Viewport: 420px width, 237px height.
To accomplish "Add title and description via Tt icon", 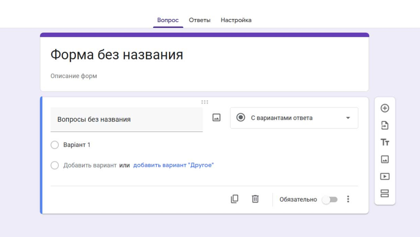I will pos(385,142).
